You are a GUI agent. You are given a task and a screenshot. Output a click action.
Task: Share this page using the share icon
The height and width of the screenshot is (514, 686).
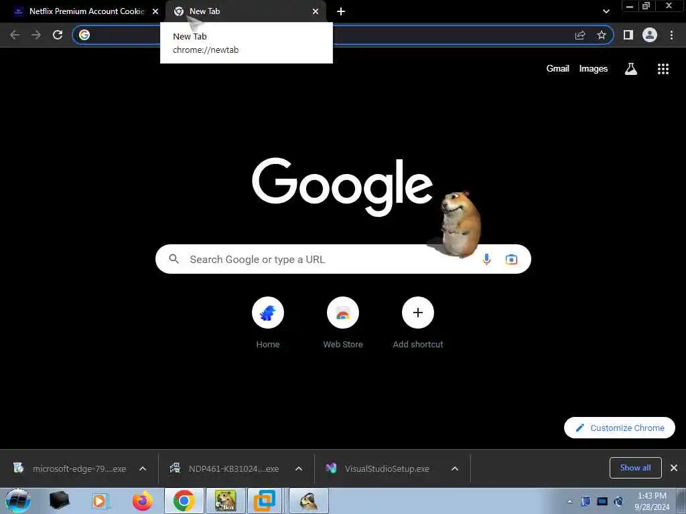point(580,35)
